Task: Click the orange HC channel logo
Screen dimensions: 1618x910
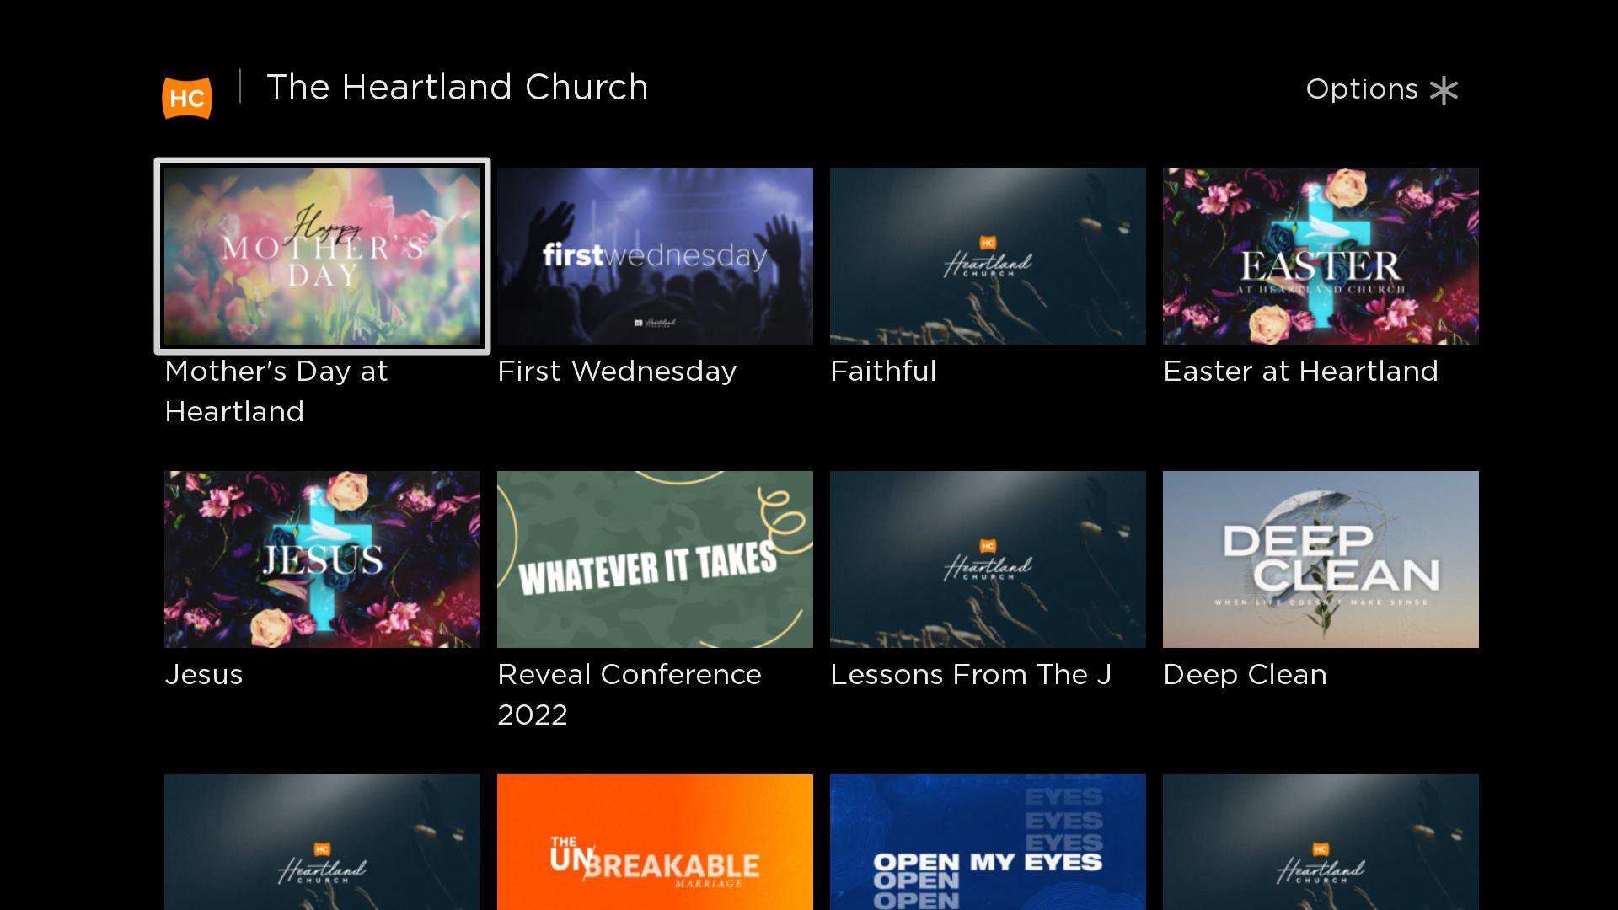Action: pos(187,98)
